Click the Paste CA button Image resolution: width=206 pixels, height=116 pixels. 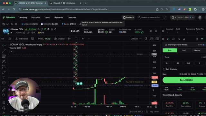[128, 17]
